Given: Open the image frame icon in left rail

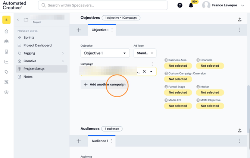Looking at the screenshot, I should 6,82.
